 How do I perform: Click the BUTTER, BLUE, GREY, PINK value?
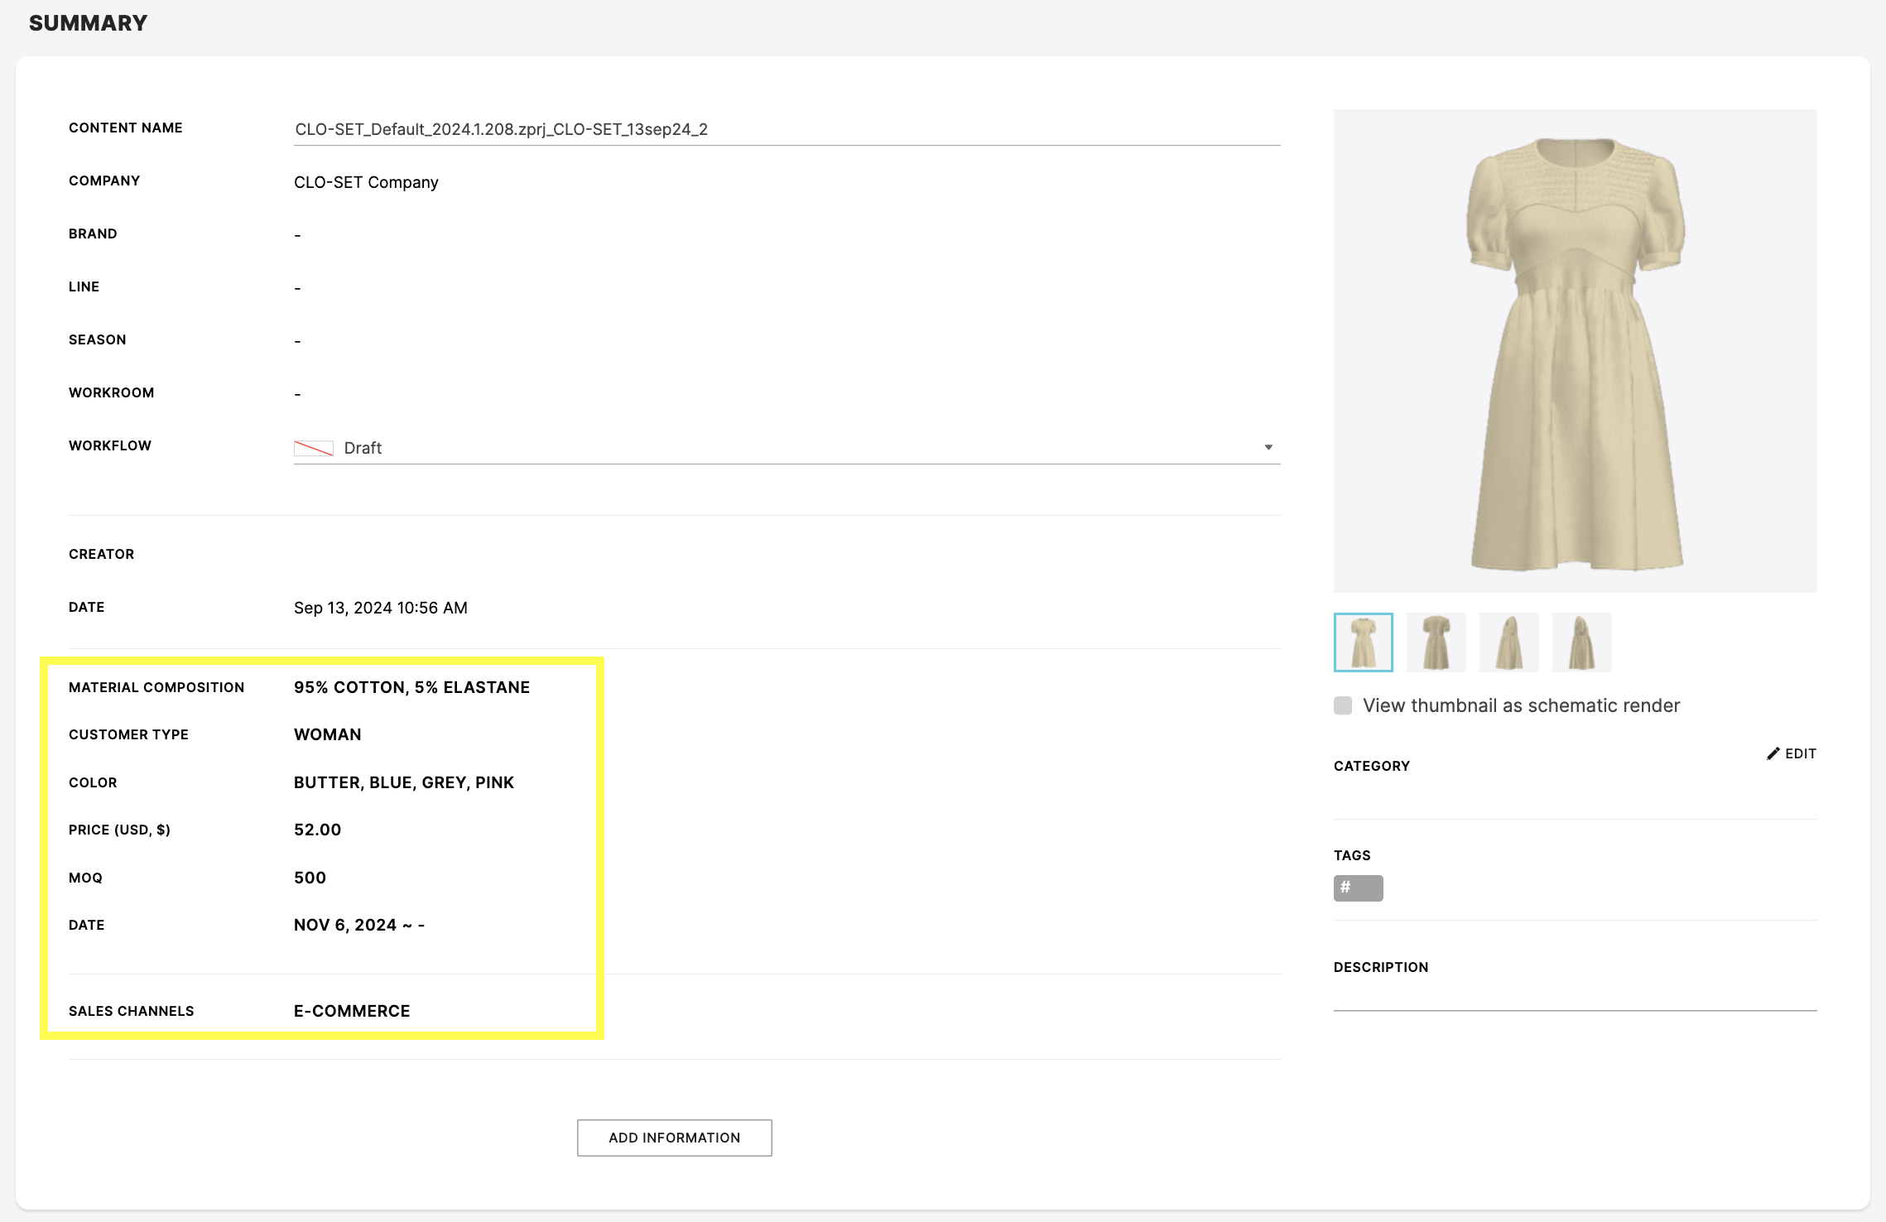[404, 782]
